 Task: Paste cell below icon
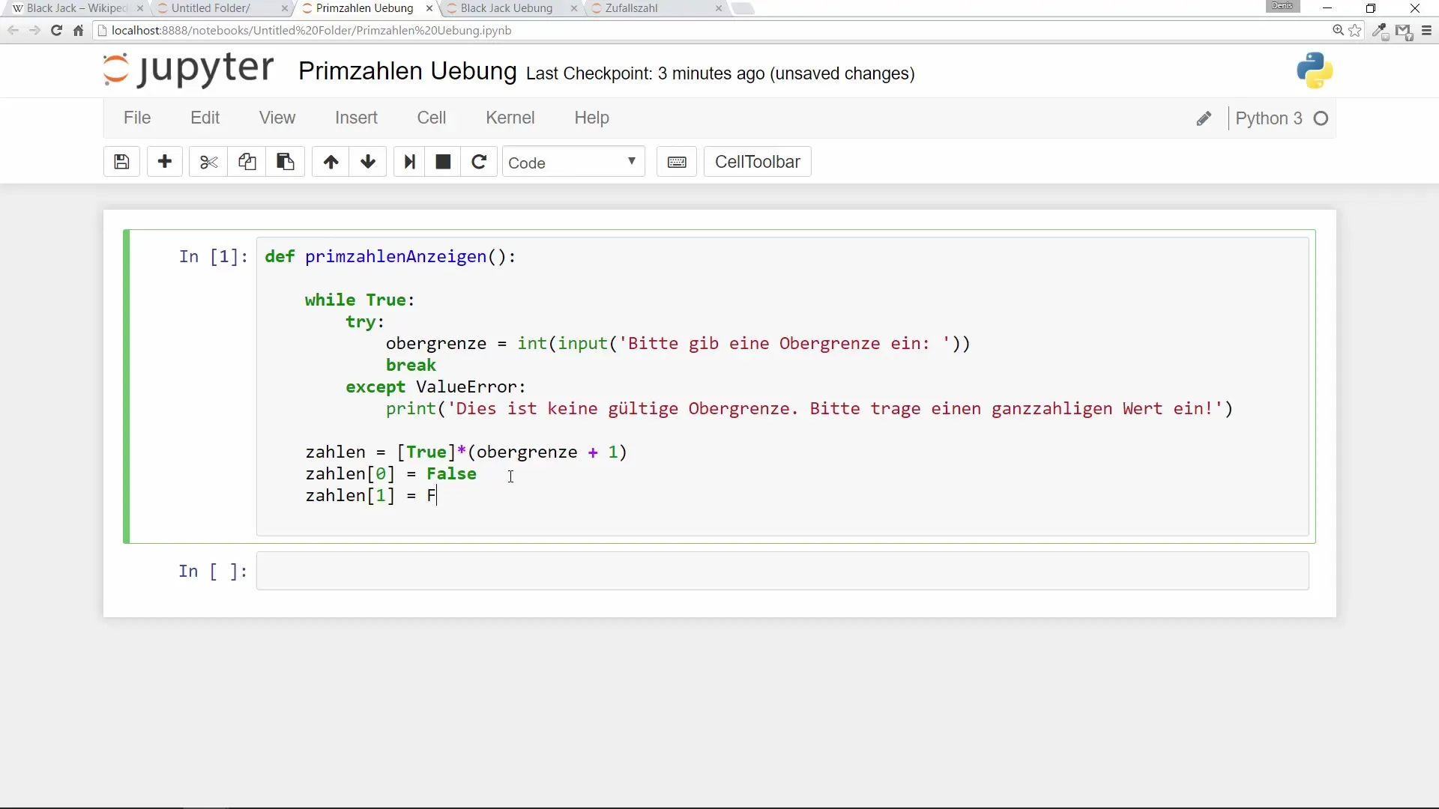pyautogui.click(x=285, y=162)
